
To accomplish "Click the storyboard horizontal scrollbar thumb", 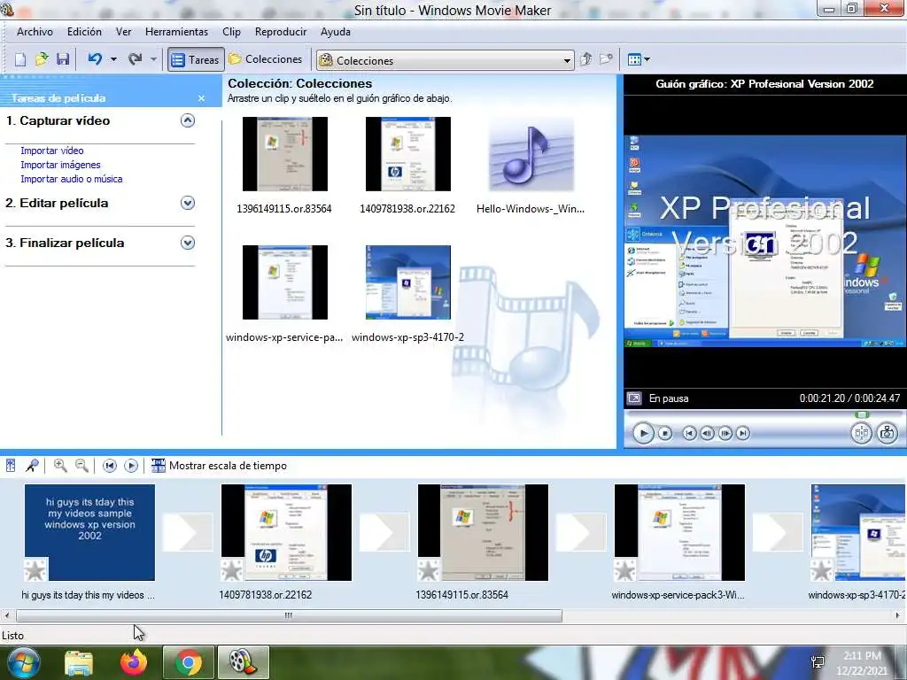I will click(289, 616).
